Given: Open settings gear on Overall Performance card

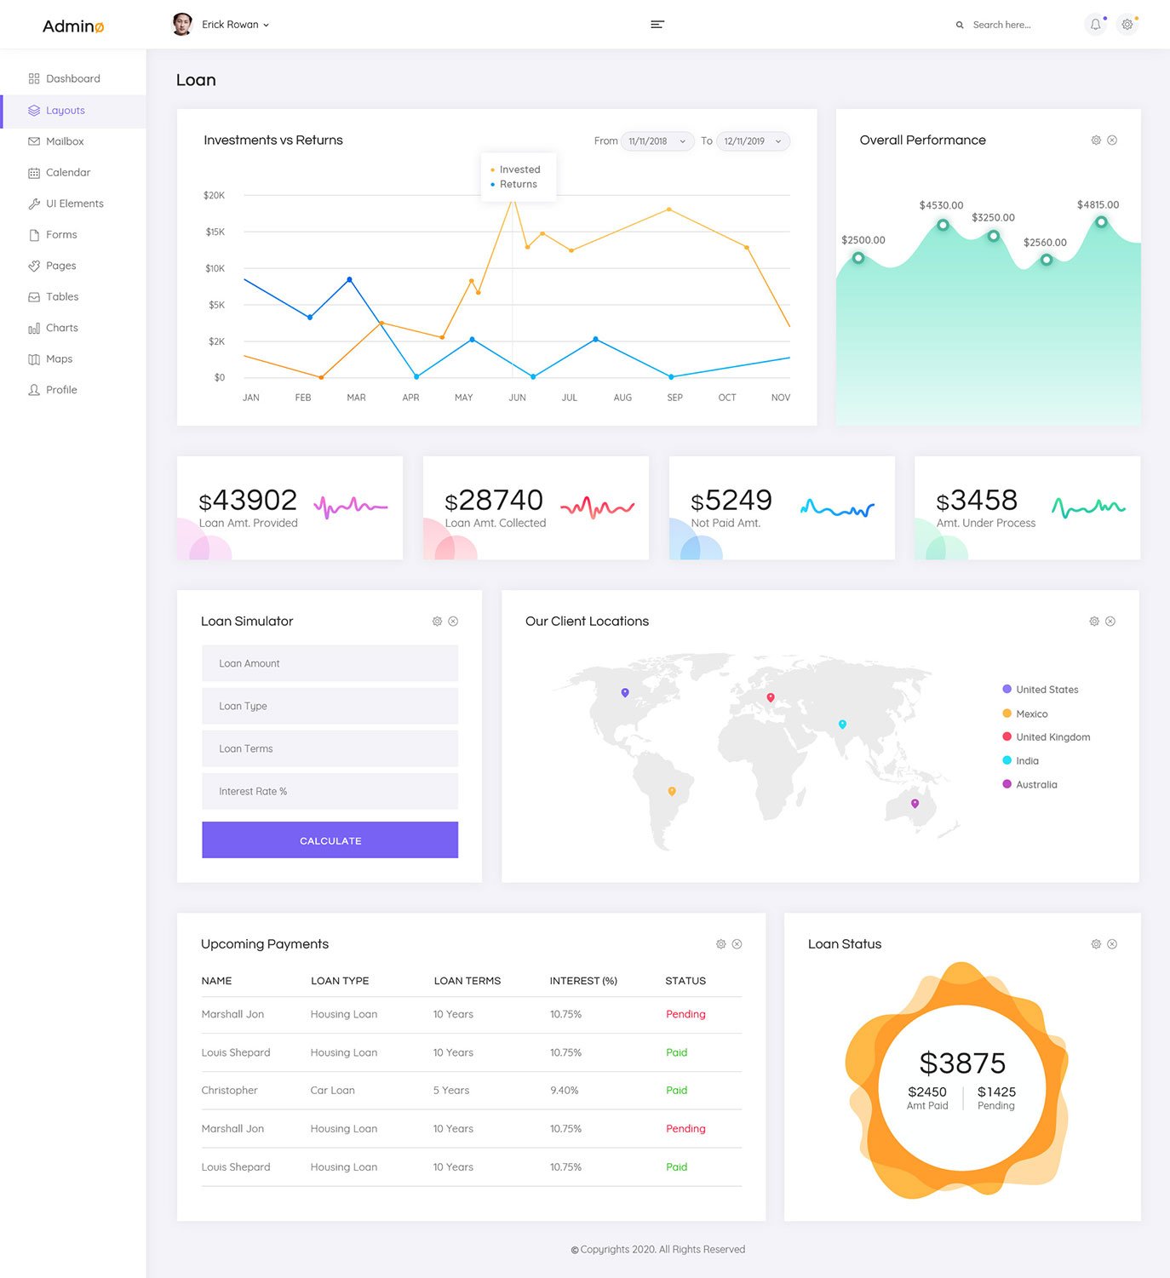Looking at the screenshot, I should (1096, 140).
